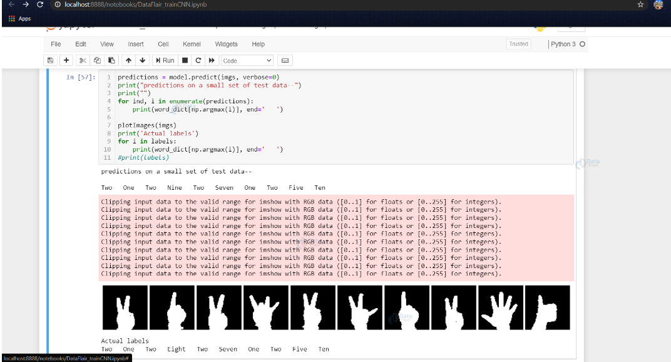Image resolution: width=671 pixels, height=362 pixels.
Task: Cut the selected cell with scissors icon
Action: (82, 60)
